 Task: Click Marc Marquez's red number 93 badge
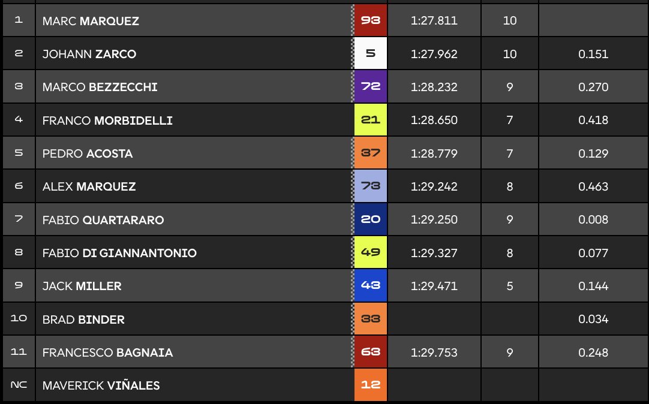(x=371, y=21)
